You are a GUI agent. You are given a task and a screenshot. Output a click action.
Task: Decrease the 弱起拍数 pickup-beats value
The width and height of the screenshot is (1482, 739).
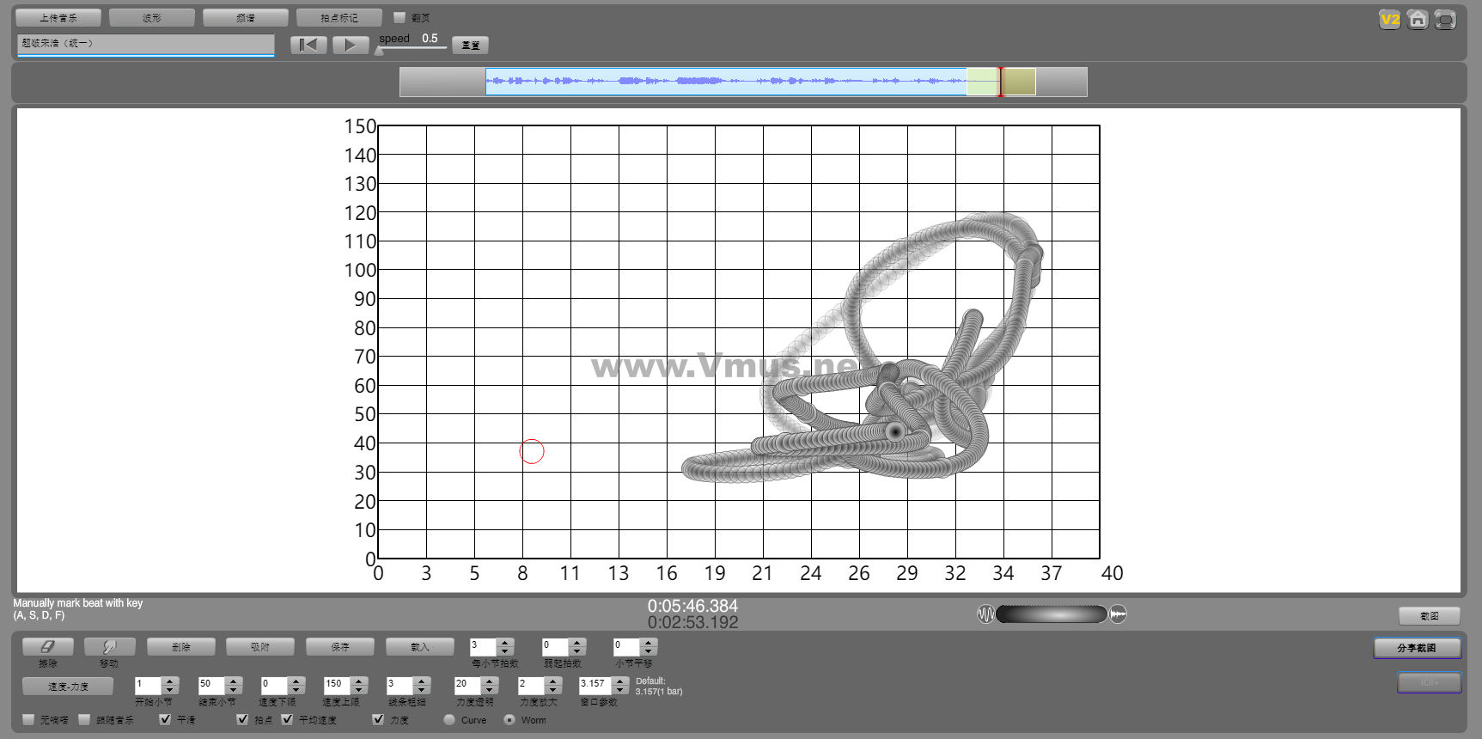[x=577, y=650]
